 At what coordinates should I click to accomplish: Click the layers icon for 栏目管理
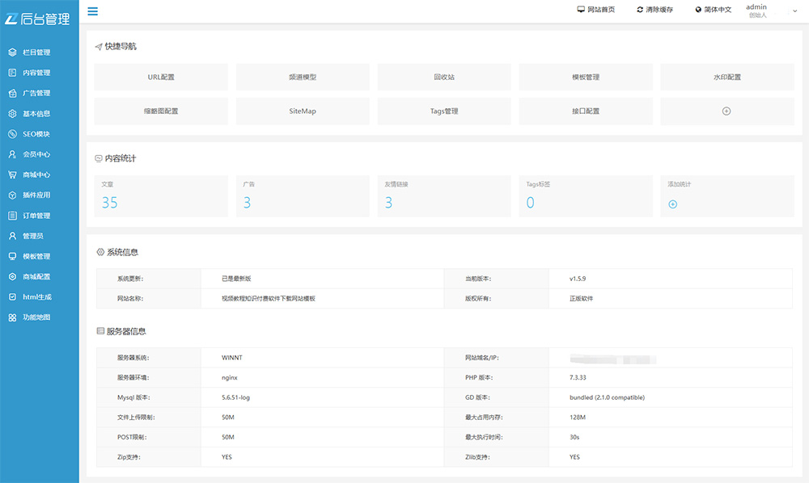point(12,52)
